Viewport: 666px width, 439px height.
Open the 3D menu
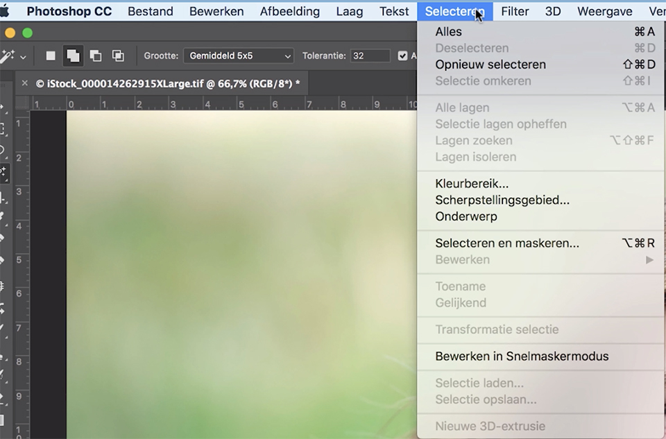pyautogui.click(x=553, y=11)
